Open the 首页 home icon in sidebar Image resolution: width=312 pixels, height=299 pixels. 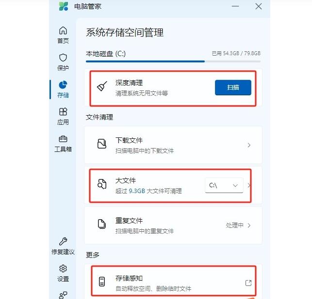click(63, 30)
